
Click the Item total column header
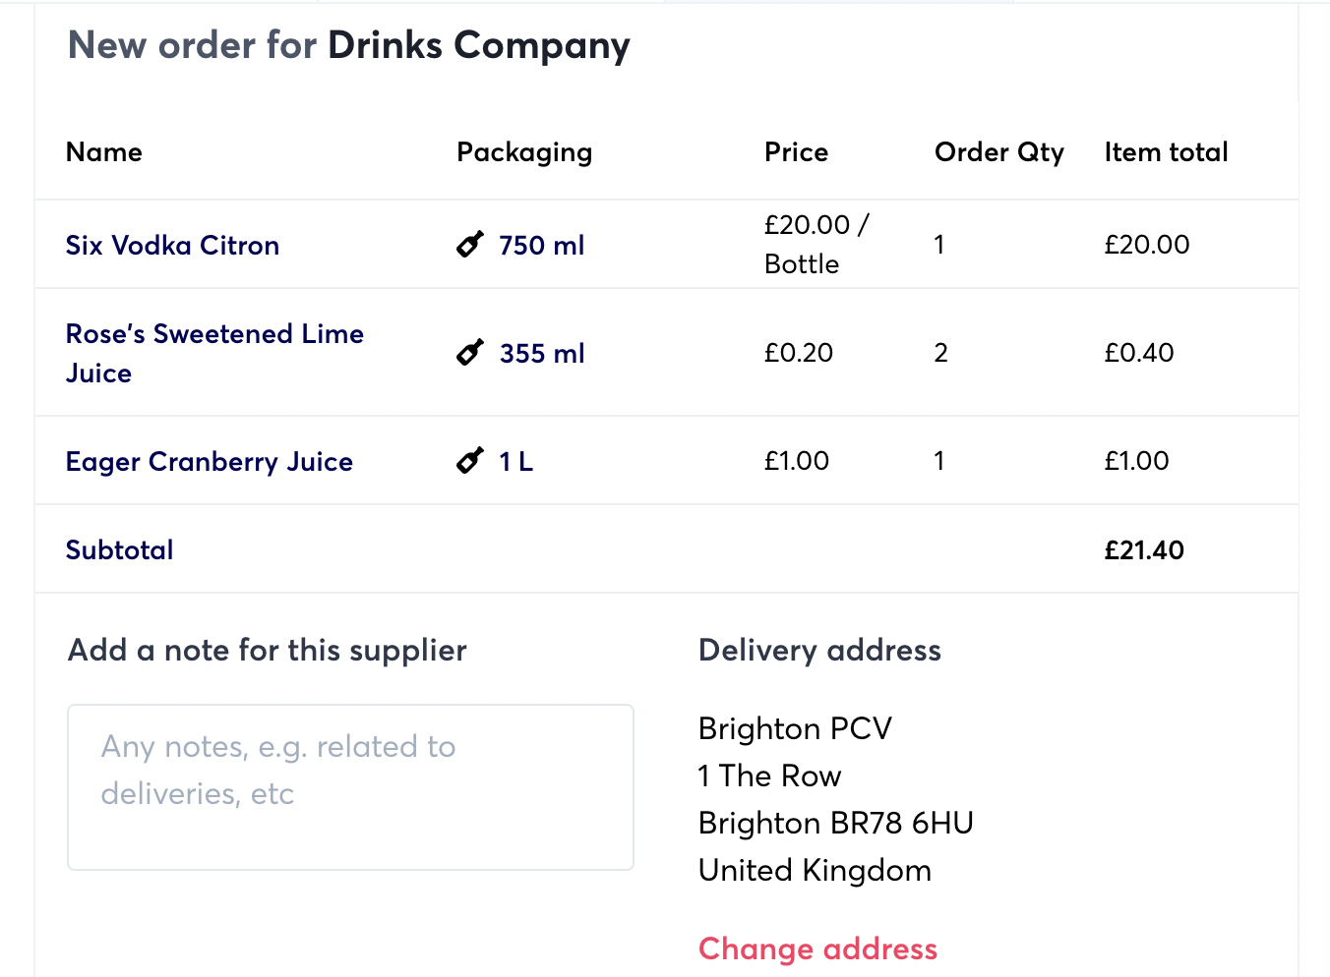(1166, 152)
